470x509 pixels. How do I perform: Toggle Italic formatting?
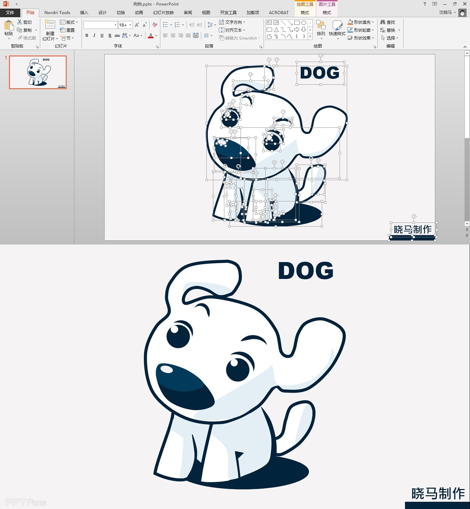tap(94, 35)
